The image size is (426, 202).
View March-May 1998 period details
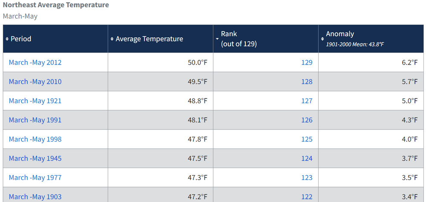35,139
